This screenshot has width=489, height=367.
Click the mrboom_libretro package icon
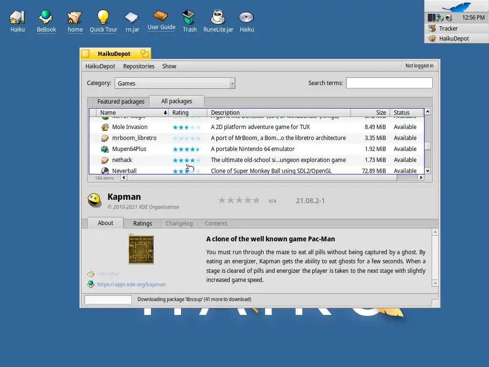click(x=105, y=138)
